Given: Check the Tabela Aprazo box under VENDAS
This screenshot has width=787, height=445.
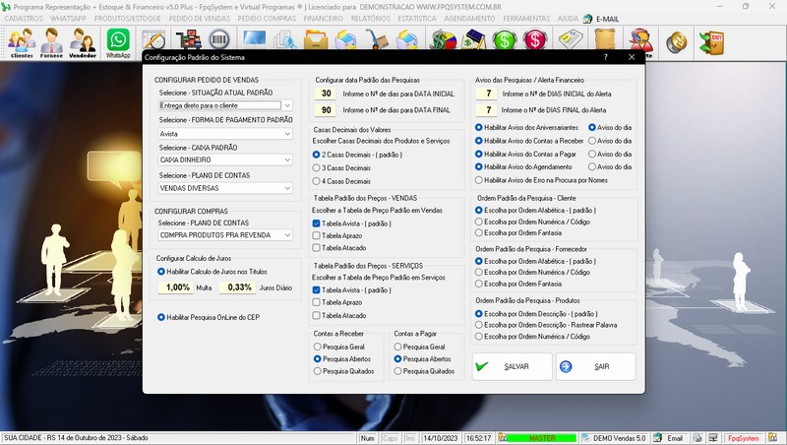Looking at the screenshot, I should pyautogui.click(x=316, y=236).
